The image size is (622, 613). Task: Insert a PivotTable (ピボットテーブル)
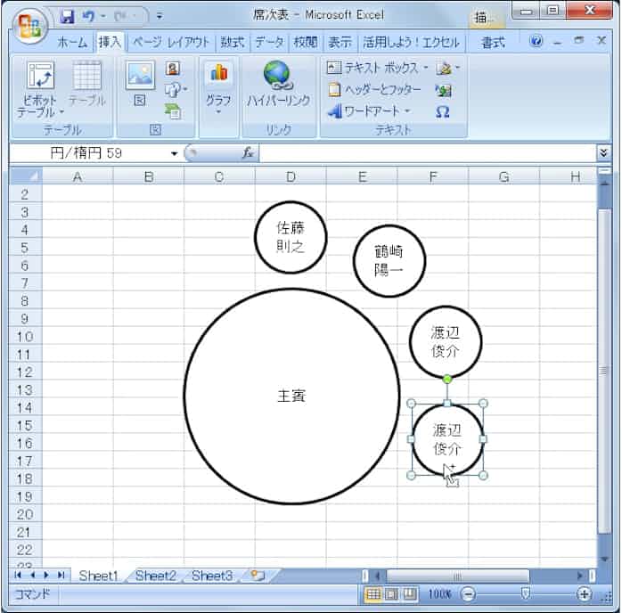(39, 89)
